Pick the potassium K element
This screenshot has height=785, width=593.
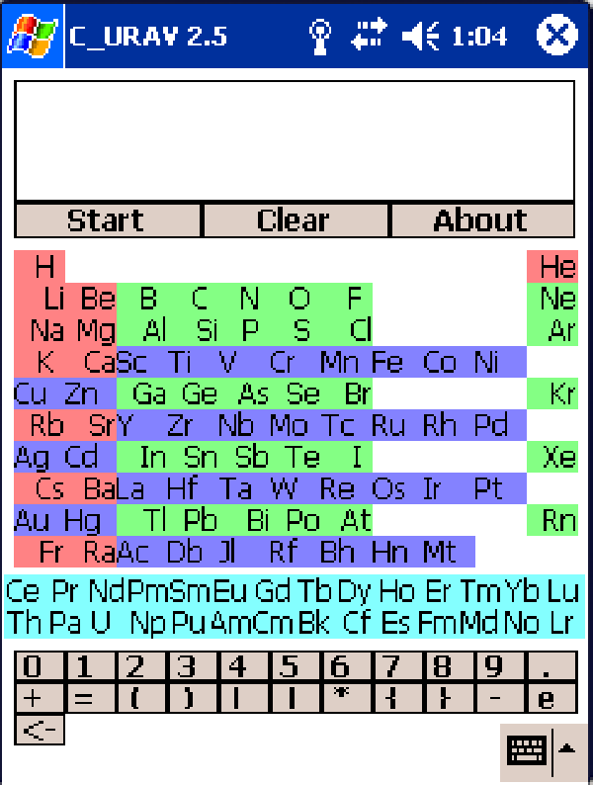click(45, 362)
